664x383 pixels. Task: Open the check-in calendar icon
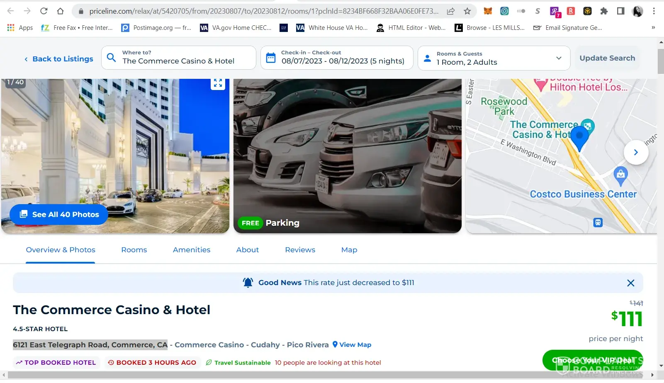(x=271, y=58)
